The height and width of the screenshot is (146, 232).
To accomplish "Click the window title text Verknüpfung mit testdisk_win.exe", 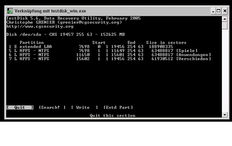I will 50,11.
